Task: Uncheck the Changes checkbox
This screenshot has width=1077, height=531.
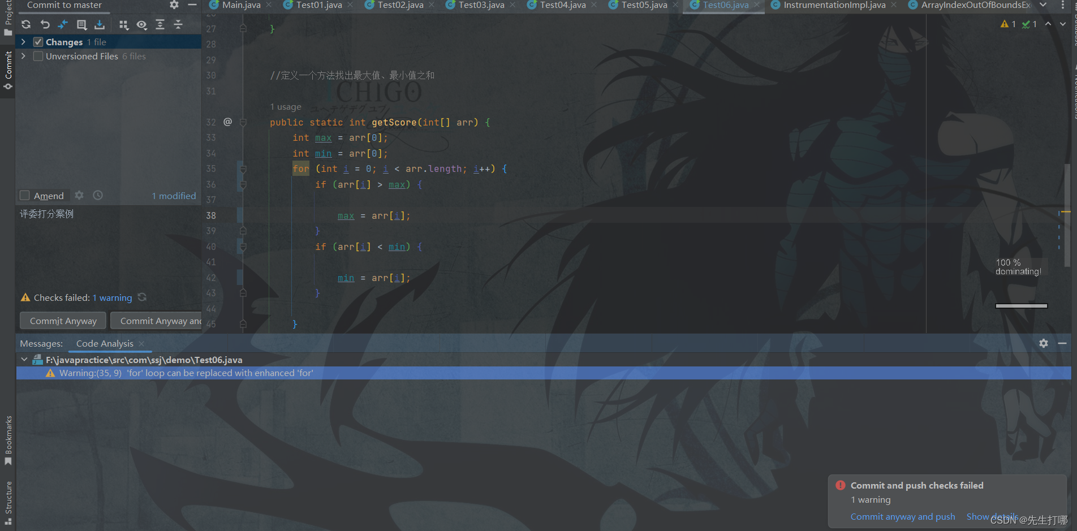Action: click(38, 42)
